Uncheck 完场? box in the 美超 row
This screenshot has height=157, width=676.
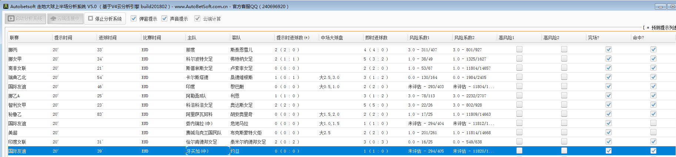click(x=608, y=132)
